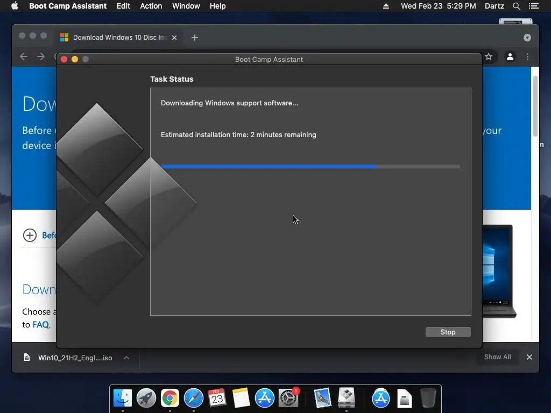Open Notification Center list icon
The height and width of the screenshot is (413, 551).
point(534,6)
